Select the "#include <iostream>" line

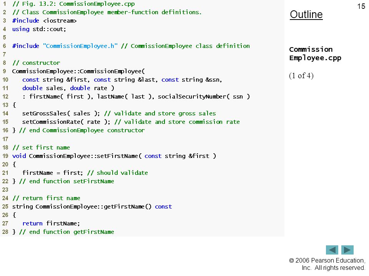[x=45, y=21]
